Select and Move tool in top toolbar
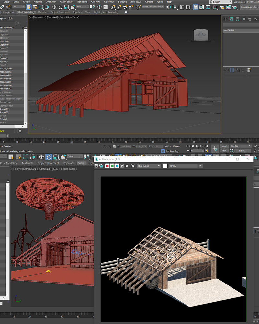 point(54,7)
